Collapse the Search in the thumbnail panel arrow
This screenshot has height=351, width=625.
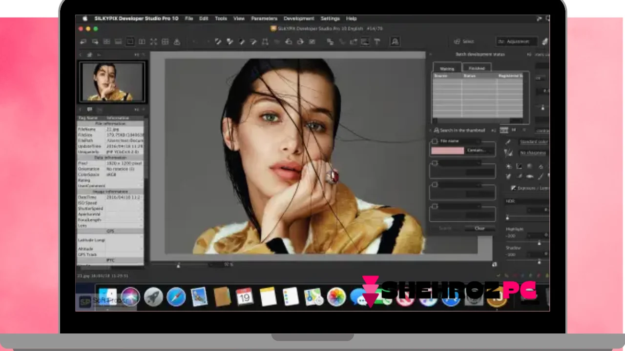click(430, 130)
